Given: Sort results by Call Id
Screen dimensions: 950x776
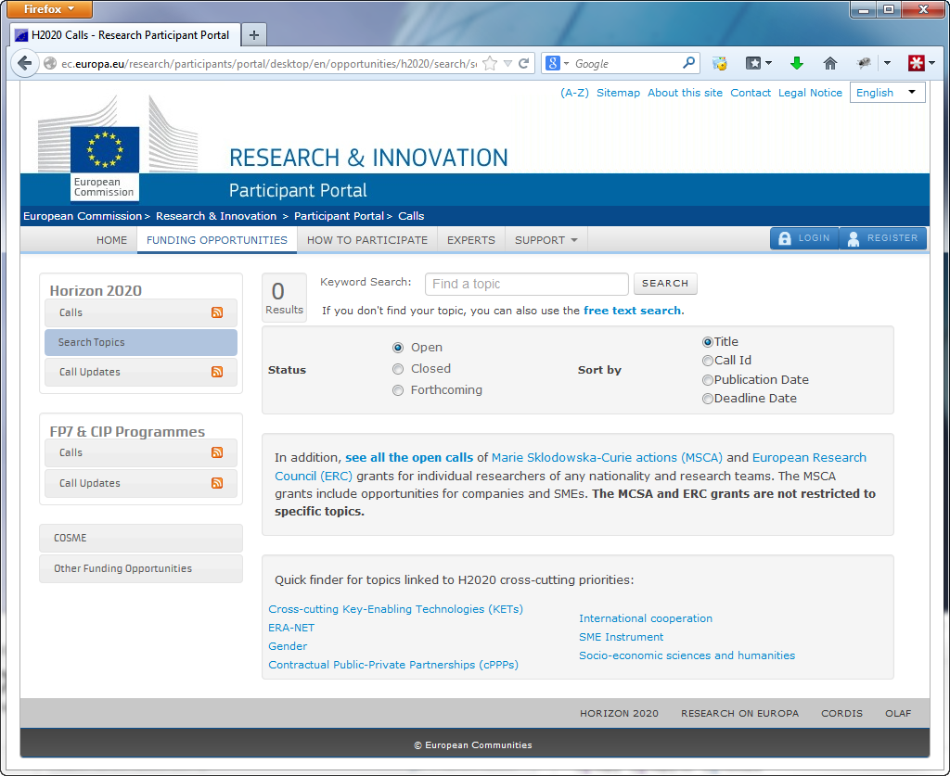Looking at the screenshot, I should pos(707,361).
